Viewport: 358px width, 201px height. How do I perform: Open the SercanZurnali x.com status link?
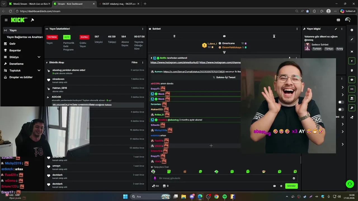(x=194, y=72)
